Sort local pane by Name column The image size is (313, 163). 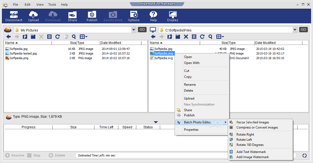point(156,43)
